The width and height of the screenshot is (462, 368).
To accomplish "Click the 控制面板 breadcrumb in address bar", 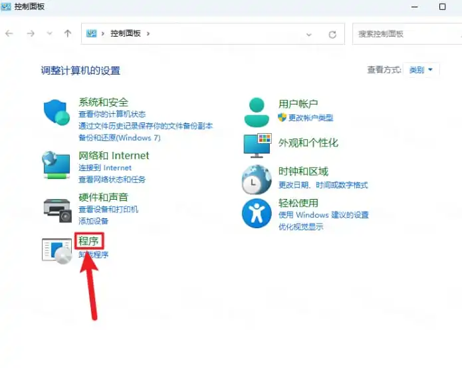I will [x=126, y=33].
